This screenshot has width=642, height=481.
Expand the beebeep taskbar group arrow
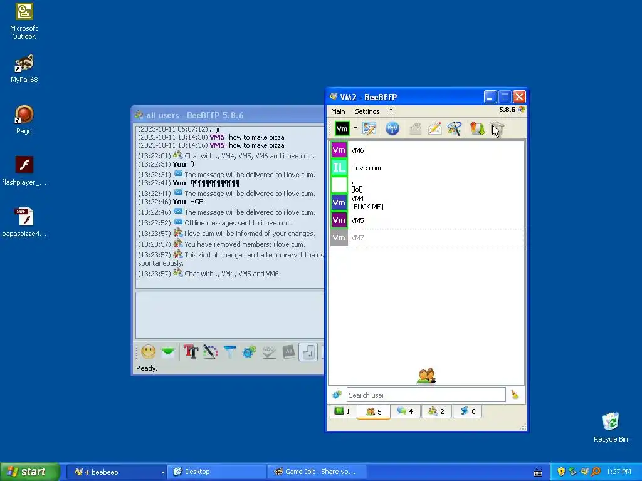point(163,472)
